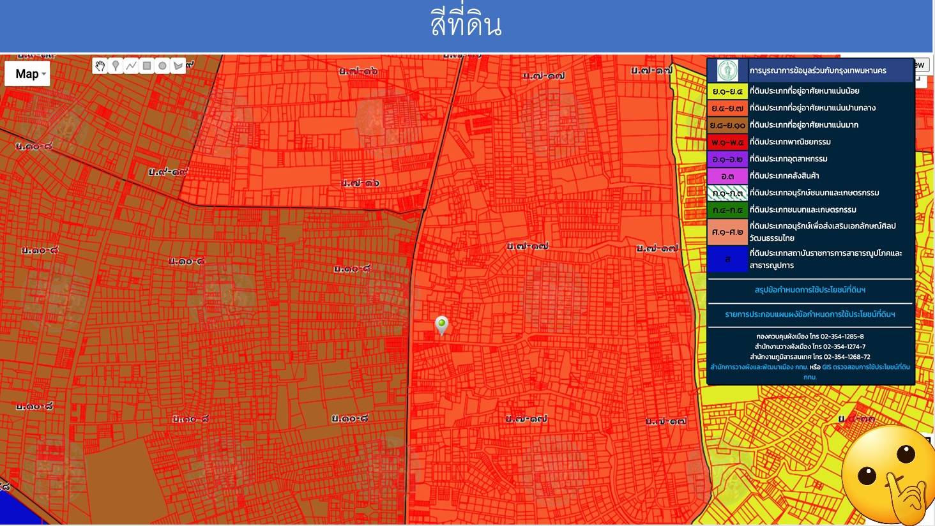Image resolution: width=935 pixels, height=526 pixels.
Task: Click GIS ตรวจสอบการใช้ประโยชน์ที่ดิน link
Action: (x=865, y=367)
